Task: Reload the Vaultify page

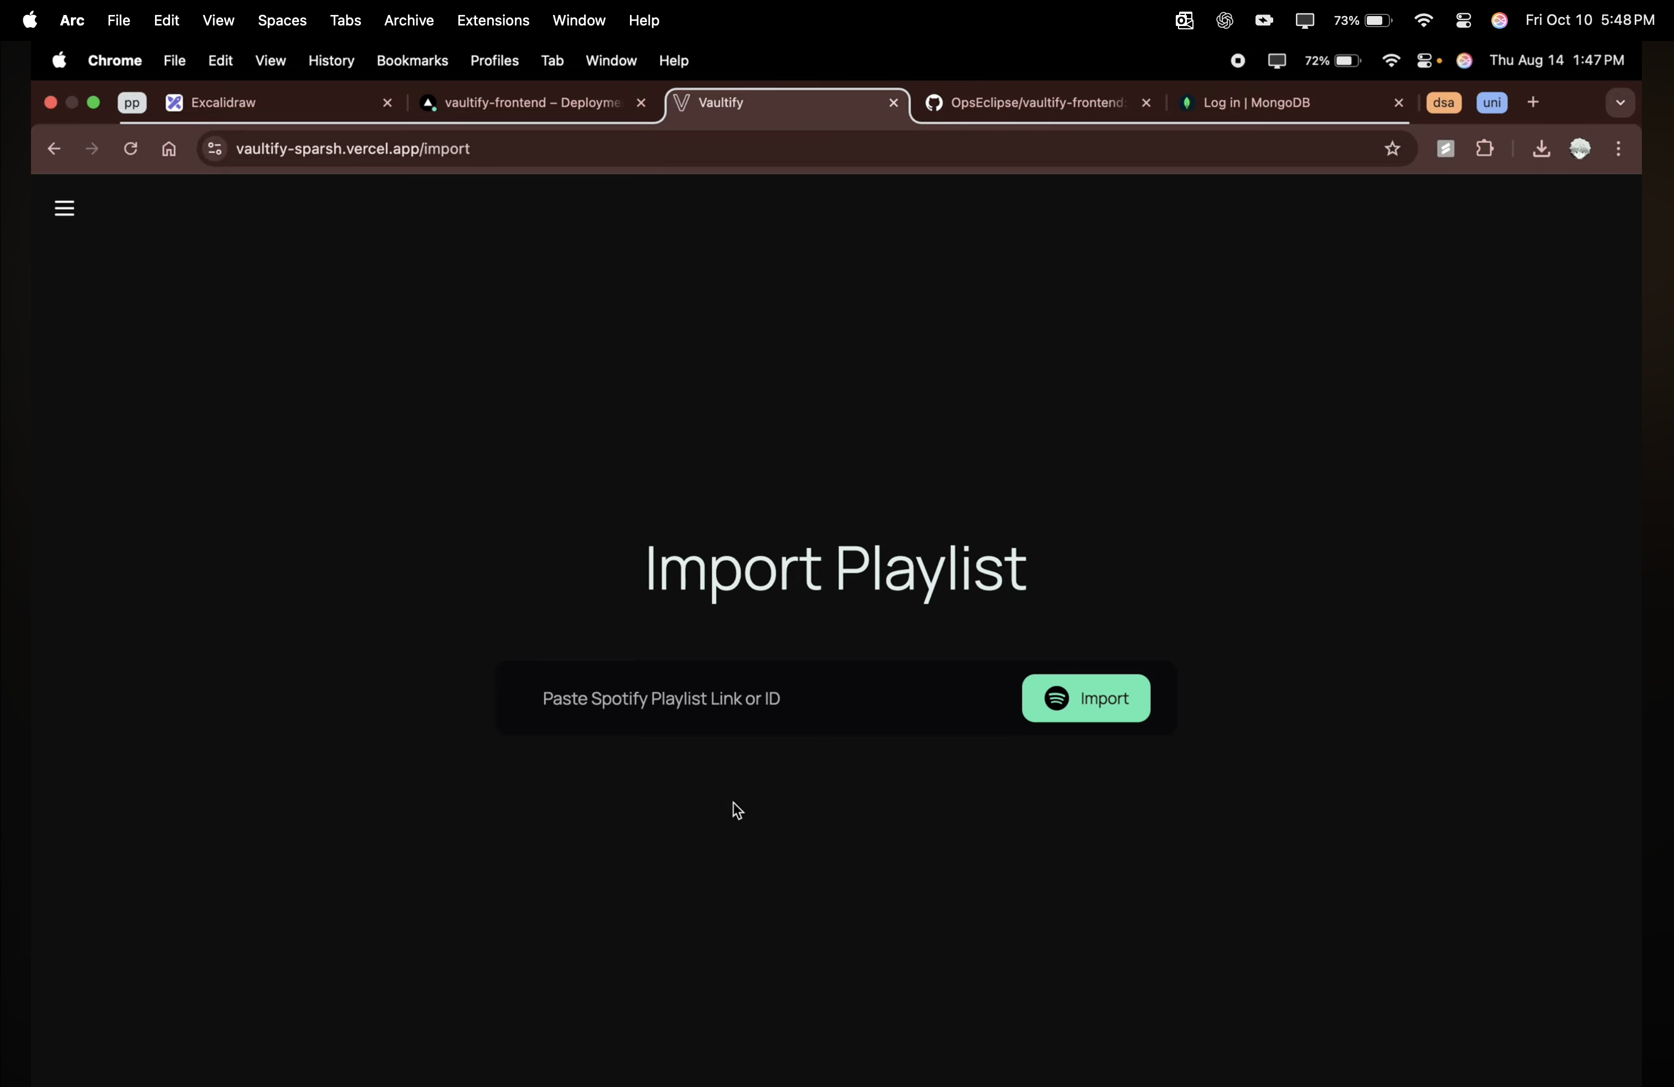Action: point(131,149)
